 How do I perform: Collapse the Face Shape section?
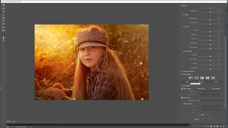tap(184, 51)
